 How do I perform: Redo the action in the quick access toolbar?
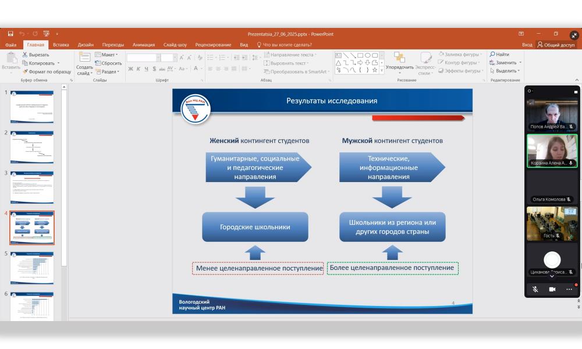click(35, 34)
